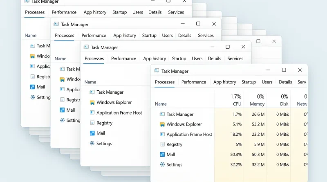Switch to Performance tab in second-from-front window
This screenshot has width=327, height=182.
tap(123, 58)
